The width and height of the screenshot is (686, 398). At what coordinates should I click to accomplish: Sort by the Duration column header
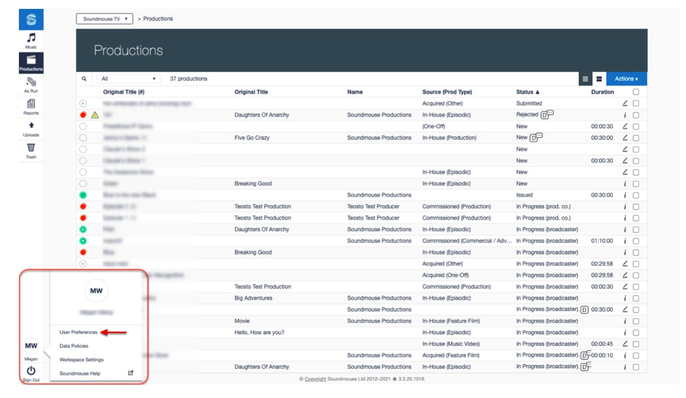click(x=603, y=92)
